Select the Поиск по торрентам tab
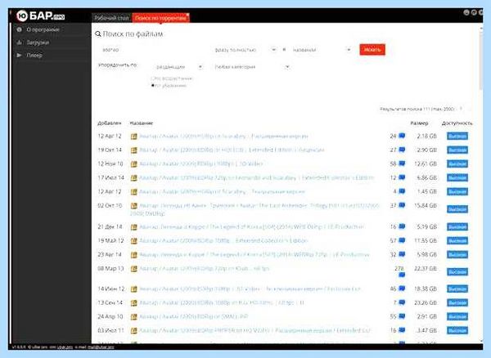 [x=160, y=18]
